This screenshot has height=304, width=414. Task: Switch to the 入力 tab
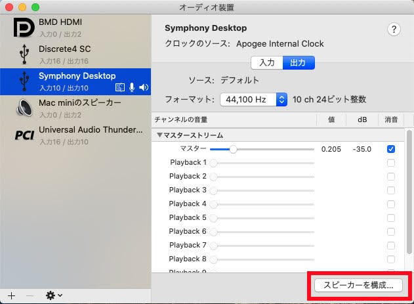click(x=267, y=62)
